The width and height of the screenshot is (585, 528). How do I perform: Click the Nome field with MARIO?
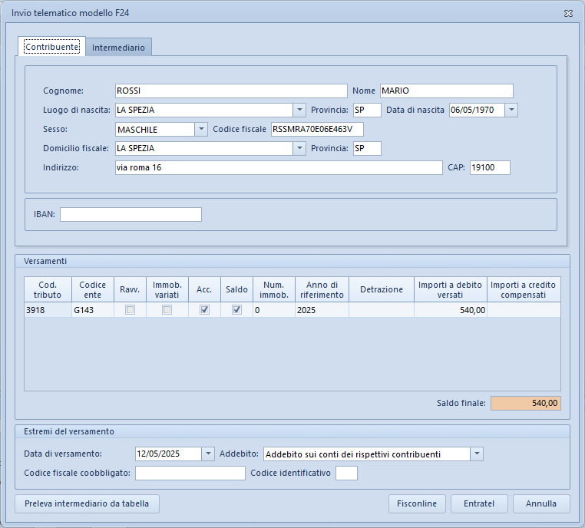tap(447, 91)
